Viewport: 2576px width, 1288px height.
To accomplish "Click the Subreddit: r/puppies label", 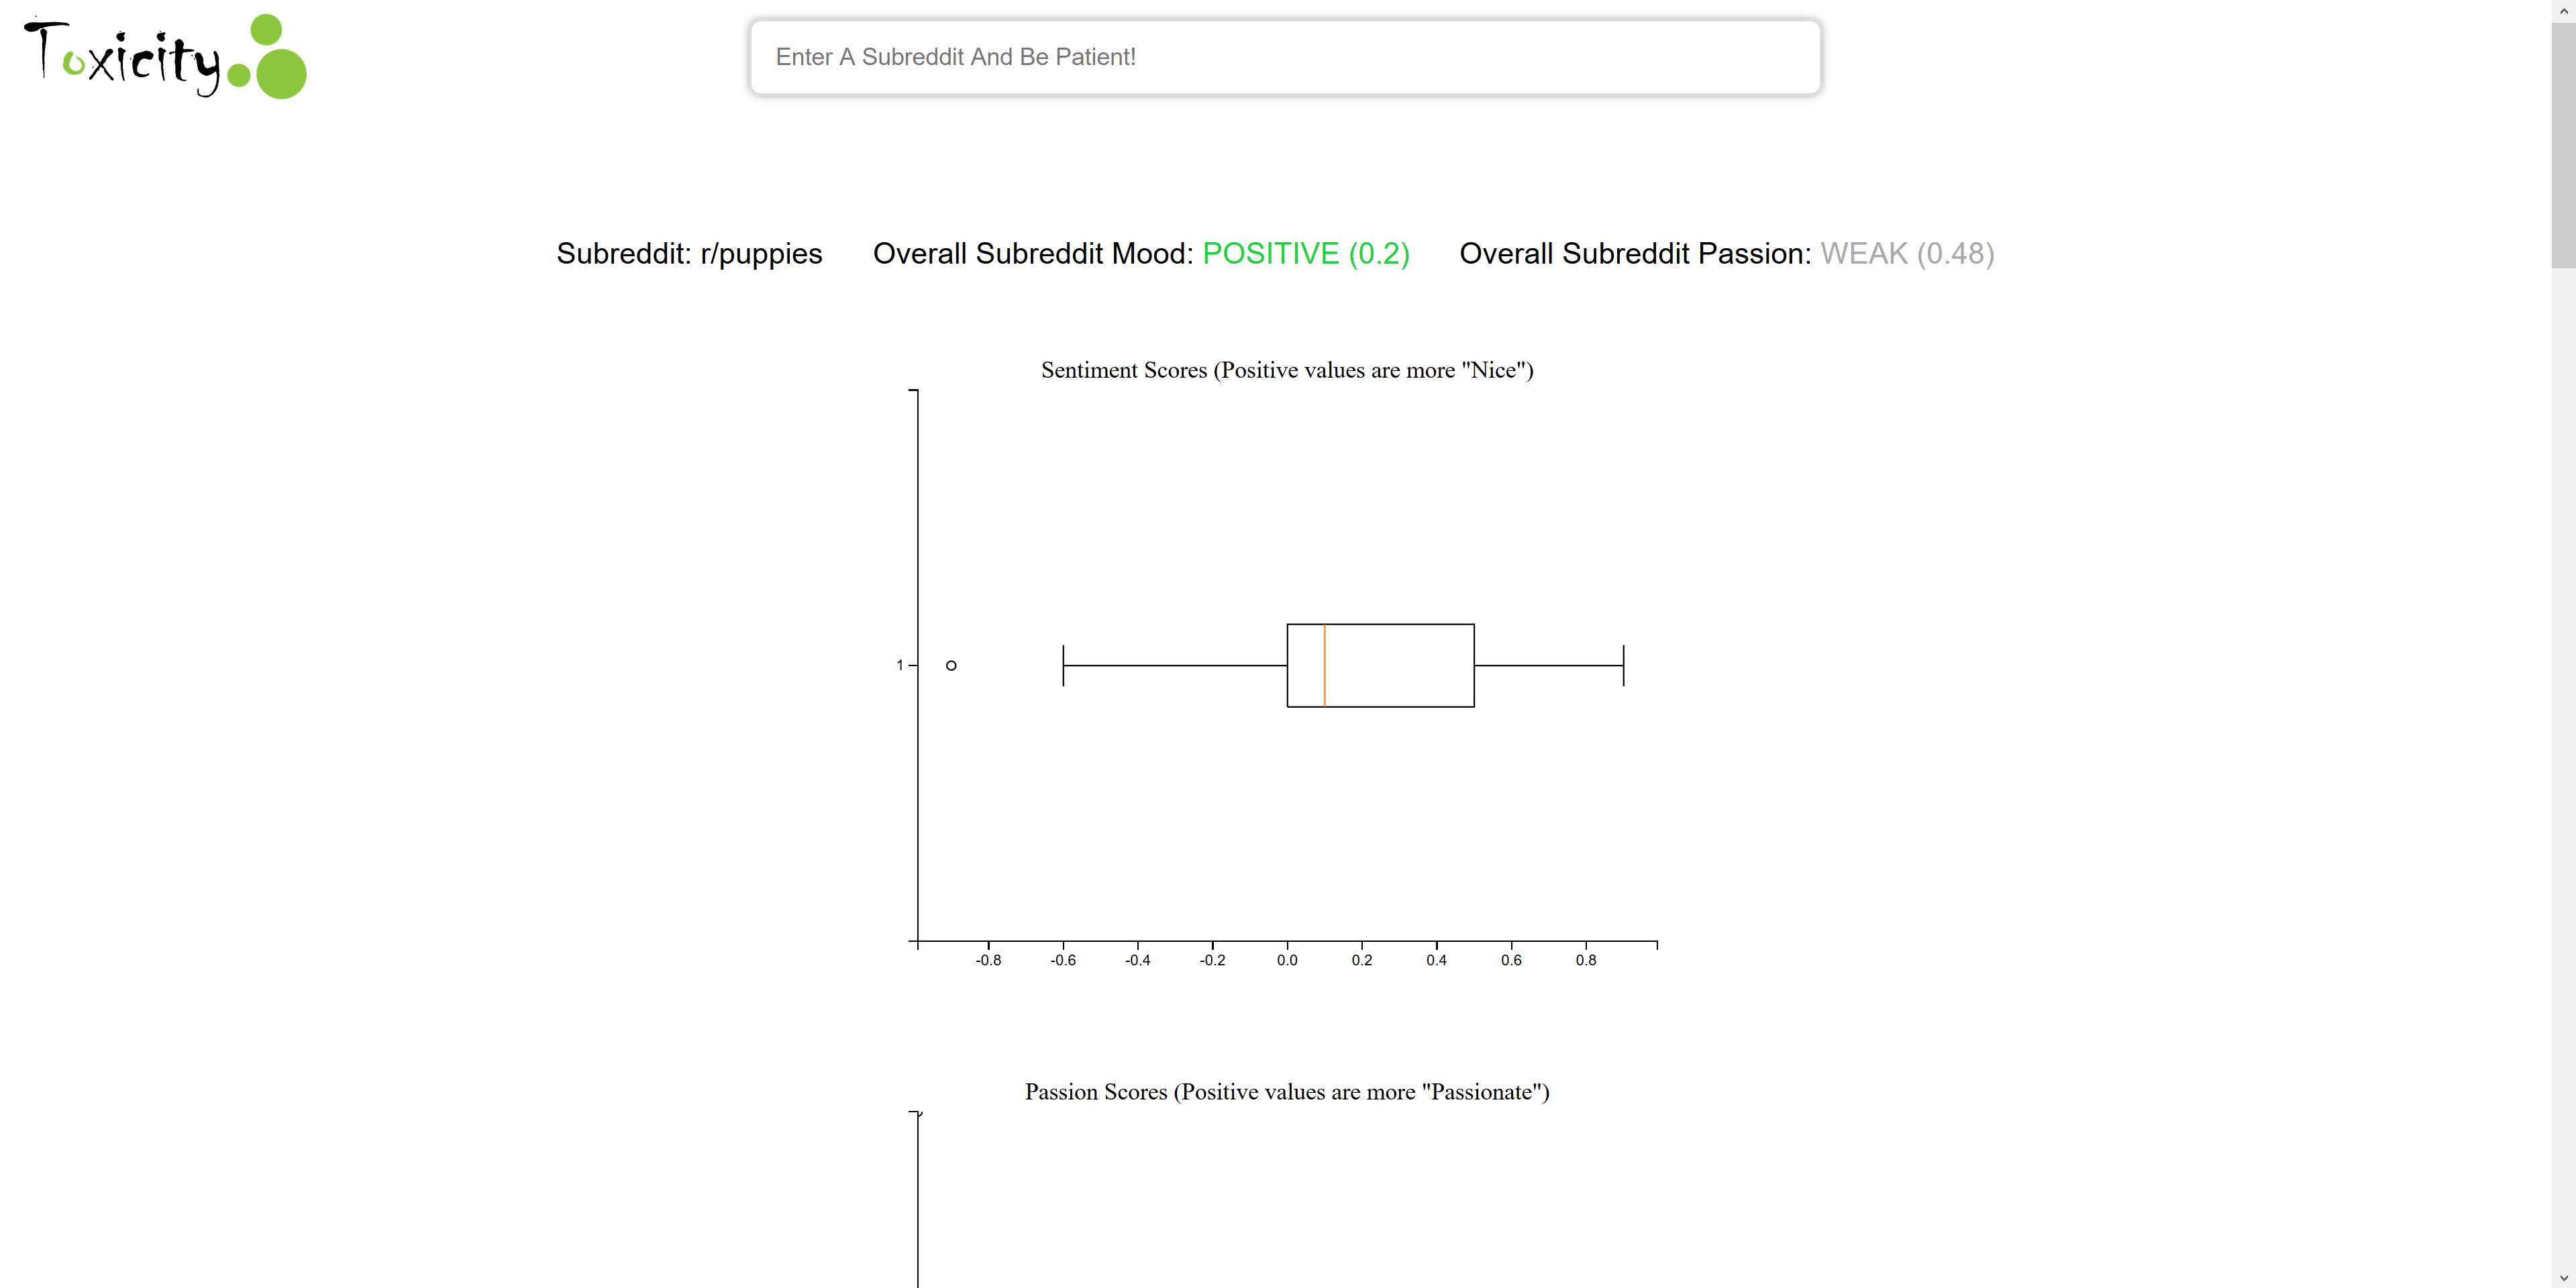I will pos(689,254).
